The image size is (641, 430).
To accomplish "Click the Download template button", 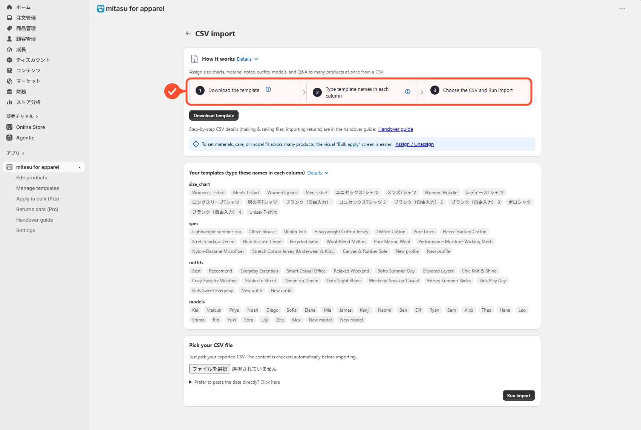I will point(214,116).
